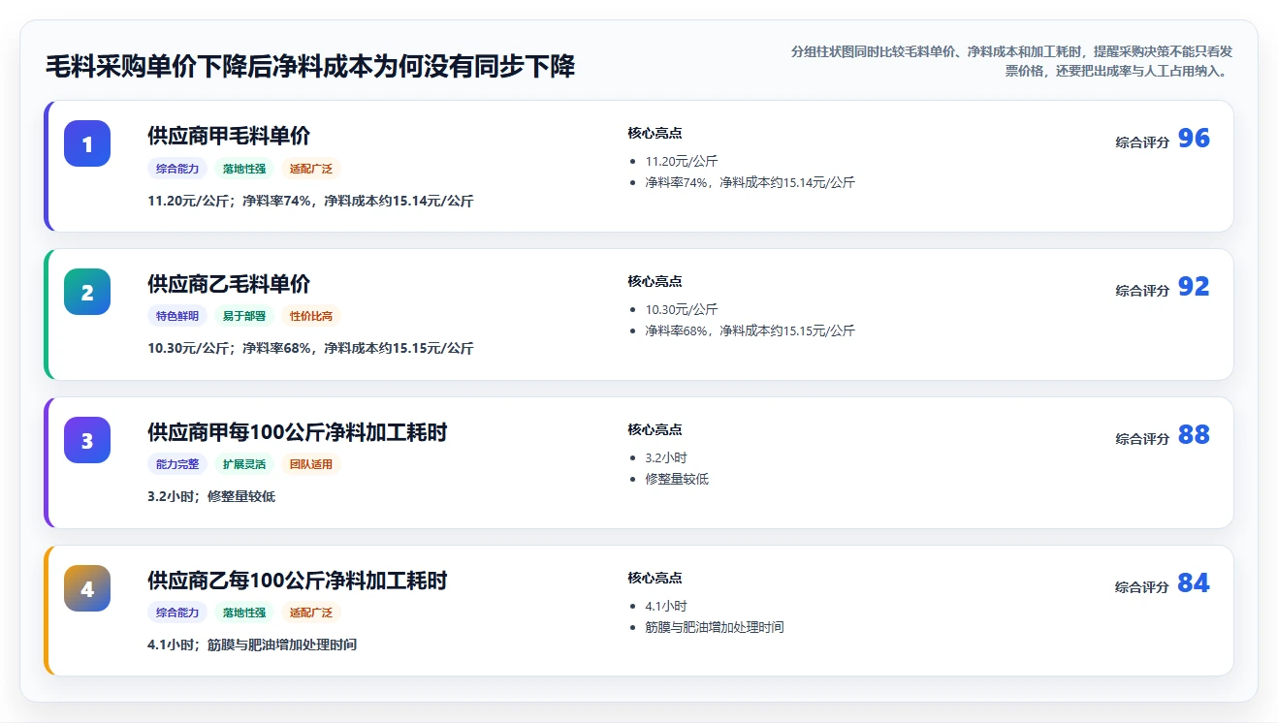This screenshot has height=723, width=1278.
Task: Click the score value 96
Action: tap(1194, 139)
